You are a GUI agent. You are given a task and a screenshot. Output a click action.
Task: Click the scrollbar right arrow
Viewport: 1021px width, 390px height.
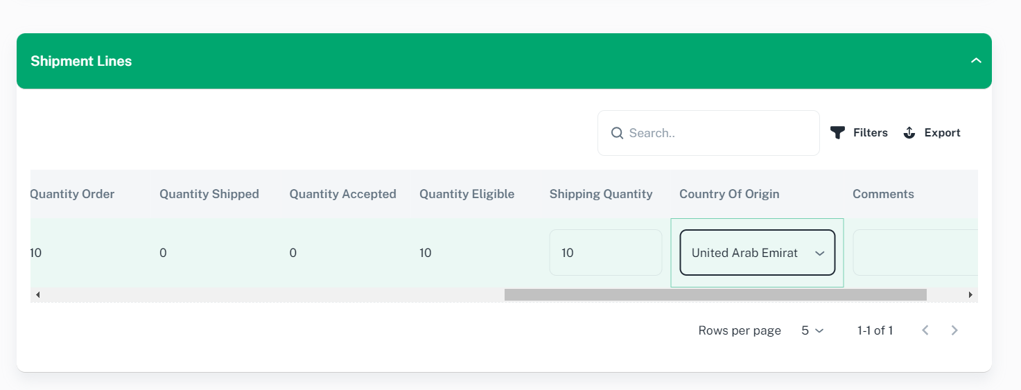(970, 295)
